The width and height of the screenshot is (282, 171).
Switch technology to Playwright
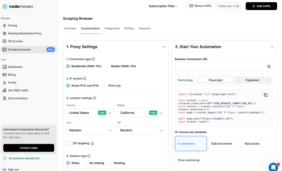pyautogui.click(x=216, y=80)
